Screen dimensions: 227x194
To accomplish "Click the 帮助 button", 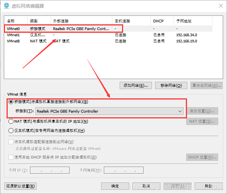I will 209,186.
